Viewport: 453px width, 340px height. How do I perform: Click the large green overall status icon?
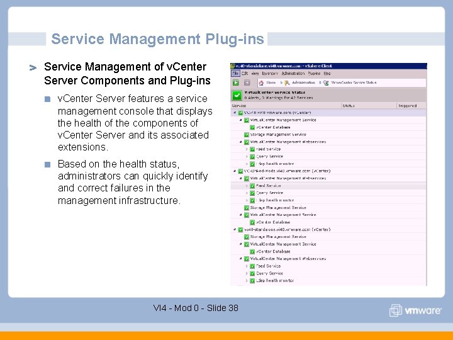[237, 95]
